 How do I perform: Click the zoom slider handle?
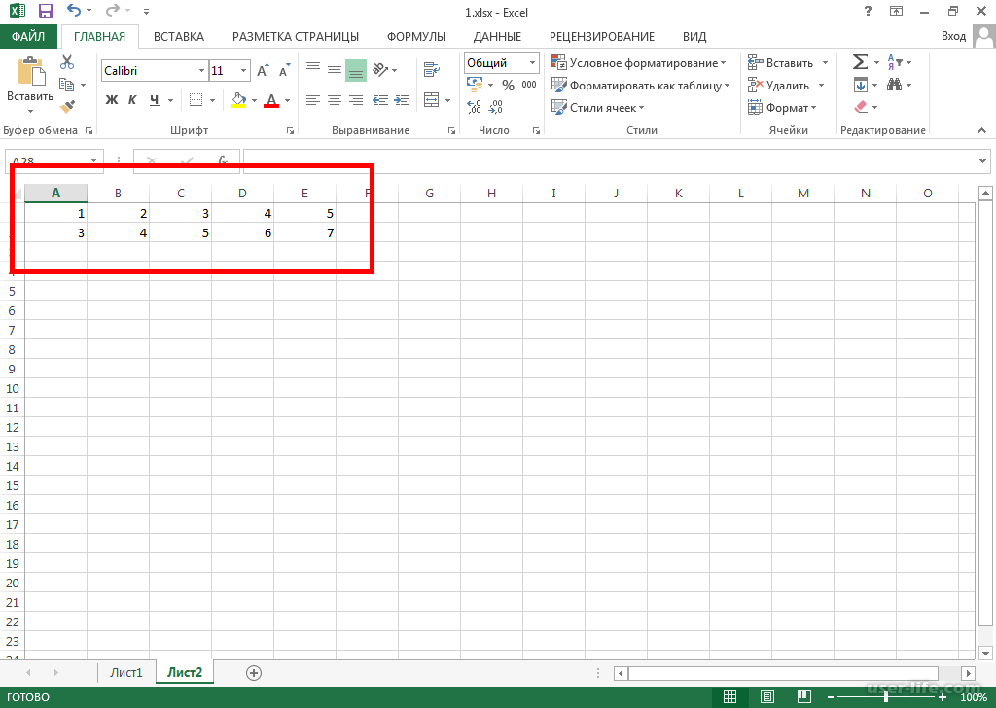(885, 697)
